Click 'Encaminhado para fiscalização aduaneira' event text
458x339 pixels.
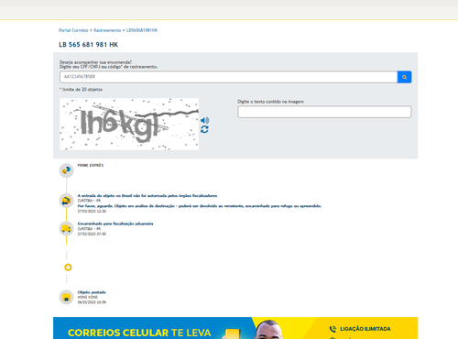115,224
